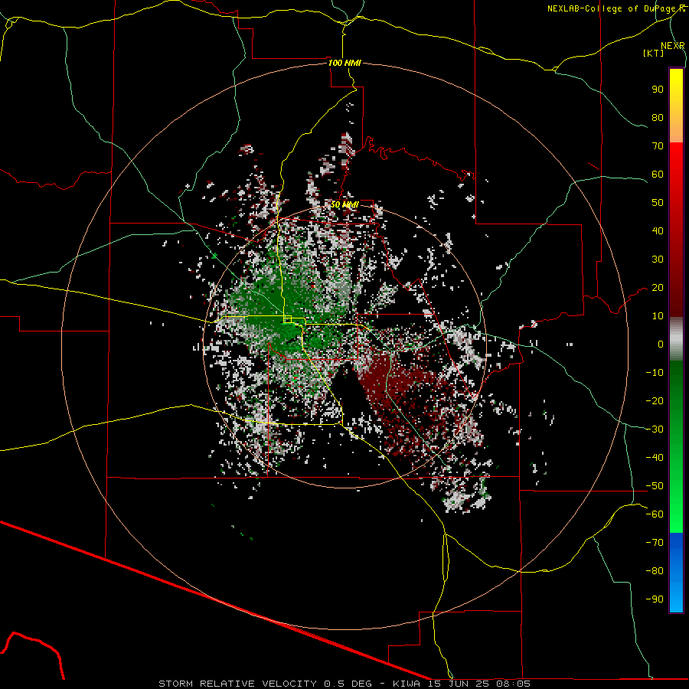Click the 10 knot label on scale
This screenshot has width=689, height=689.
point(658,316)
